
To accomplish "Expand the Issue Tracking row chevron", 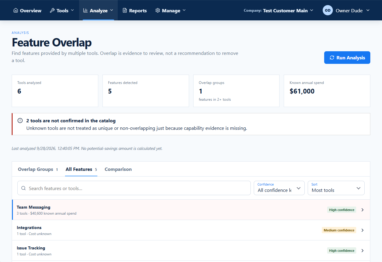I will pyautogui.click(x=363, y=251).
